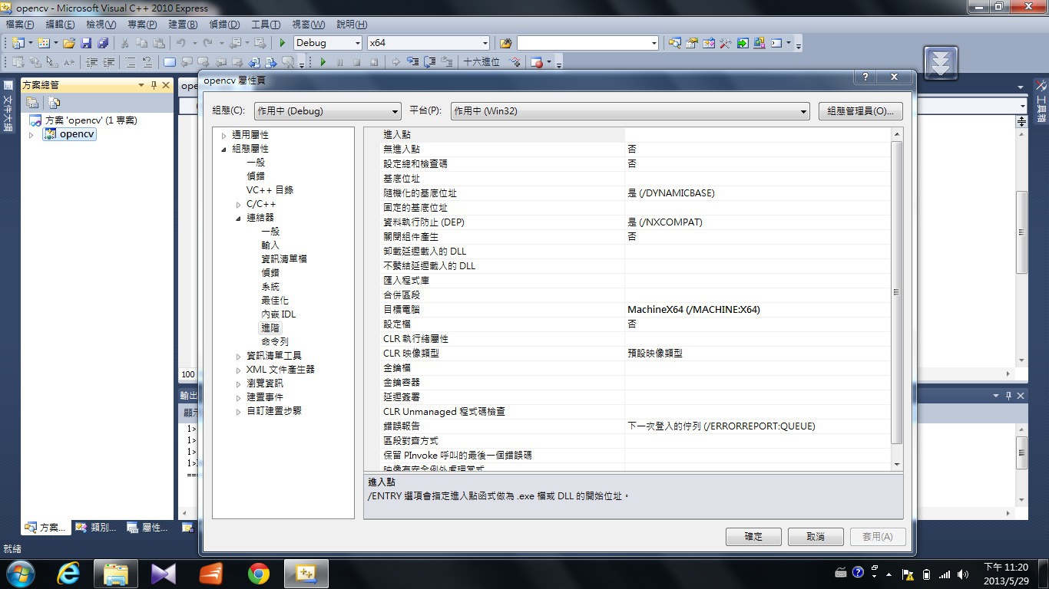Open the Command Window toolbar icon

coord(776,43)
